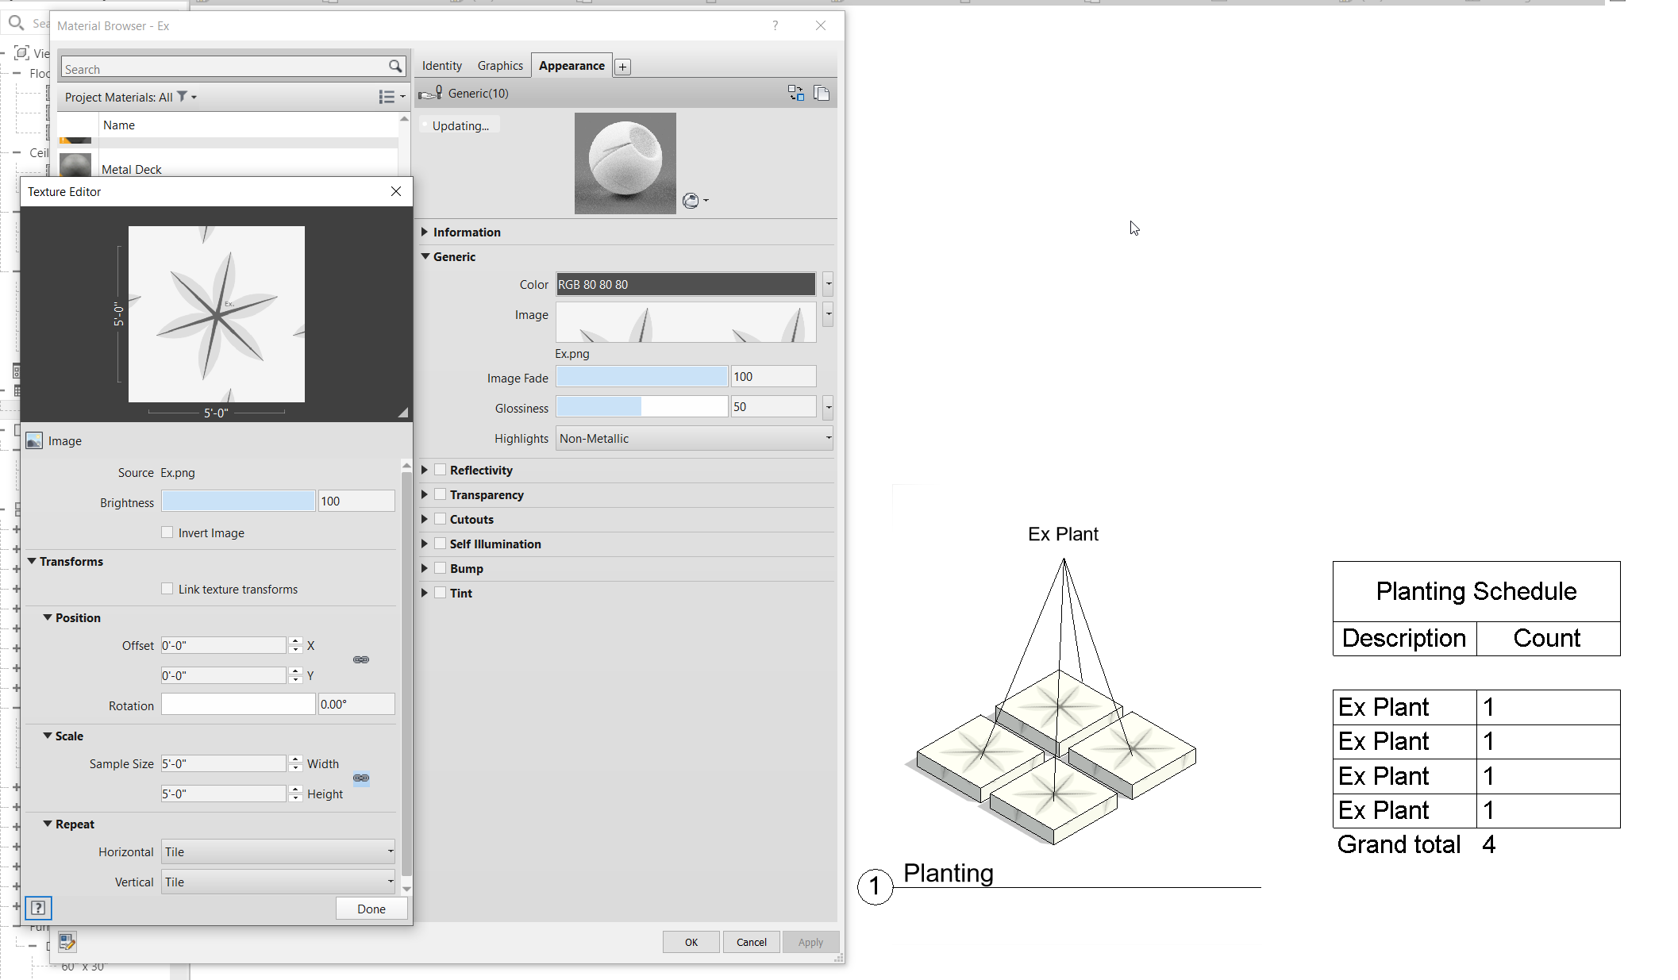Check Link texture transforms
1678x980 pixels.
167,588
